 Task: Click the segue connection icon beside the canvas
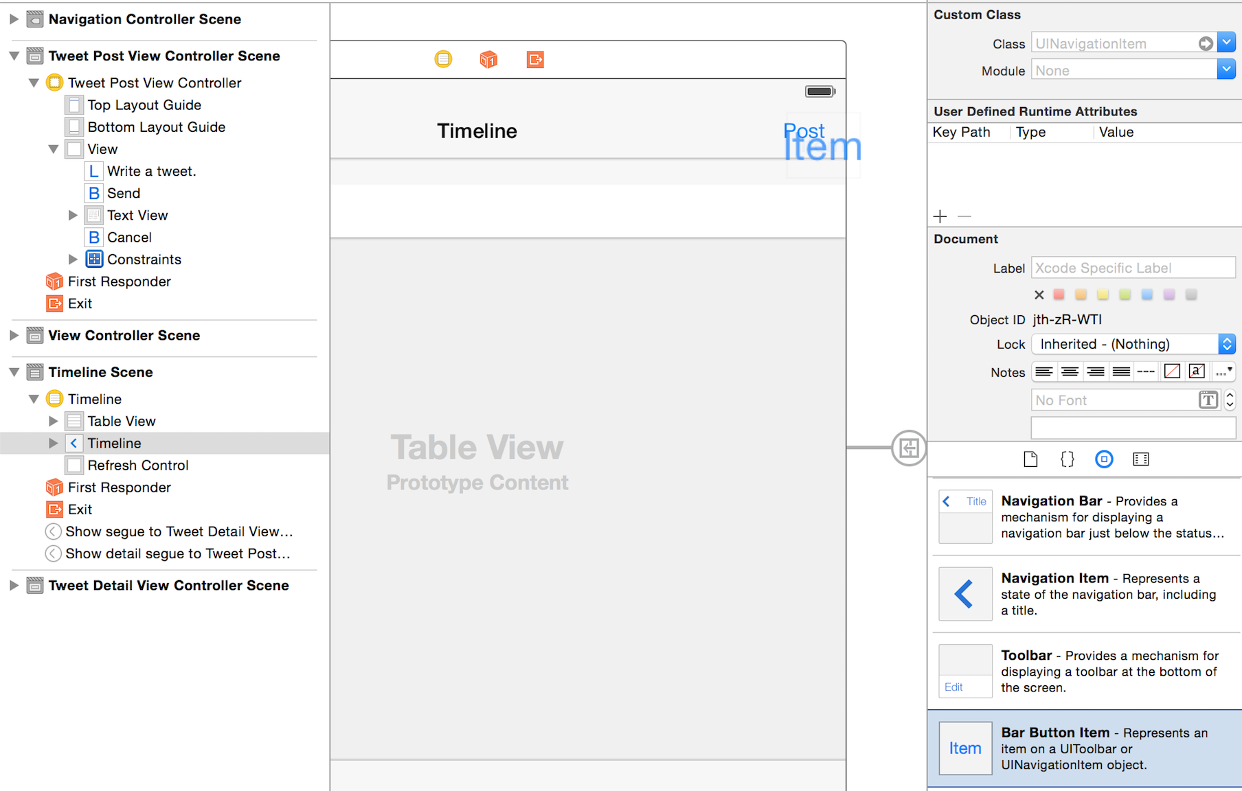[909, 448]
